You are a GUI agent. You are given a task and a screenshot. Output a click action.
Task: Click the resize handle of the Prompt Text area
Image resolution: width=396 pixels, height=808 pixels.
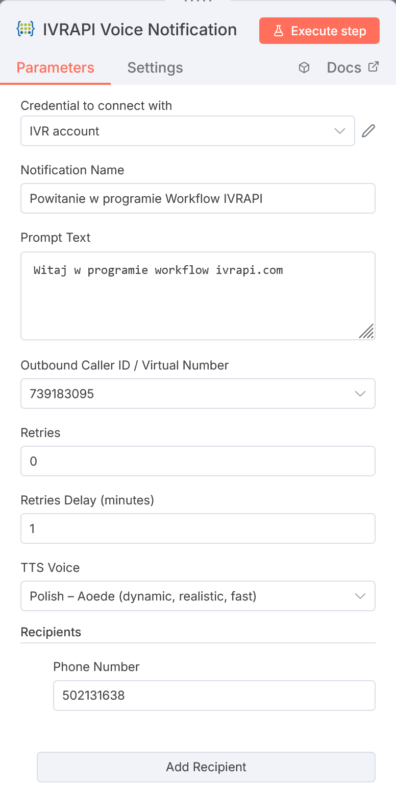pyautogui.click(x=367, y=332)
